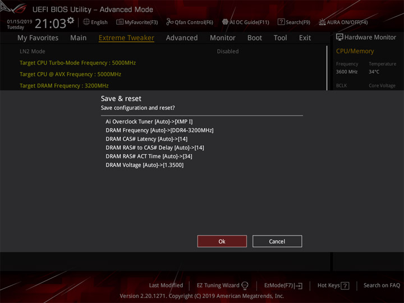Toggle AURA ON/OFF(F4) light icon

click(322, 22)
